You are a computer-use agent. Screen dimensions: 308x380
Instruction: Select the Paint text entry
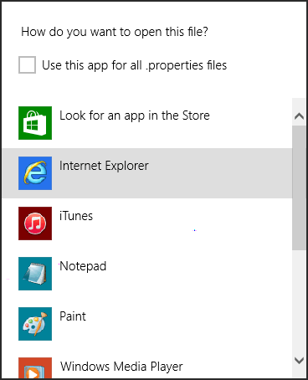(73, 316)
